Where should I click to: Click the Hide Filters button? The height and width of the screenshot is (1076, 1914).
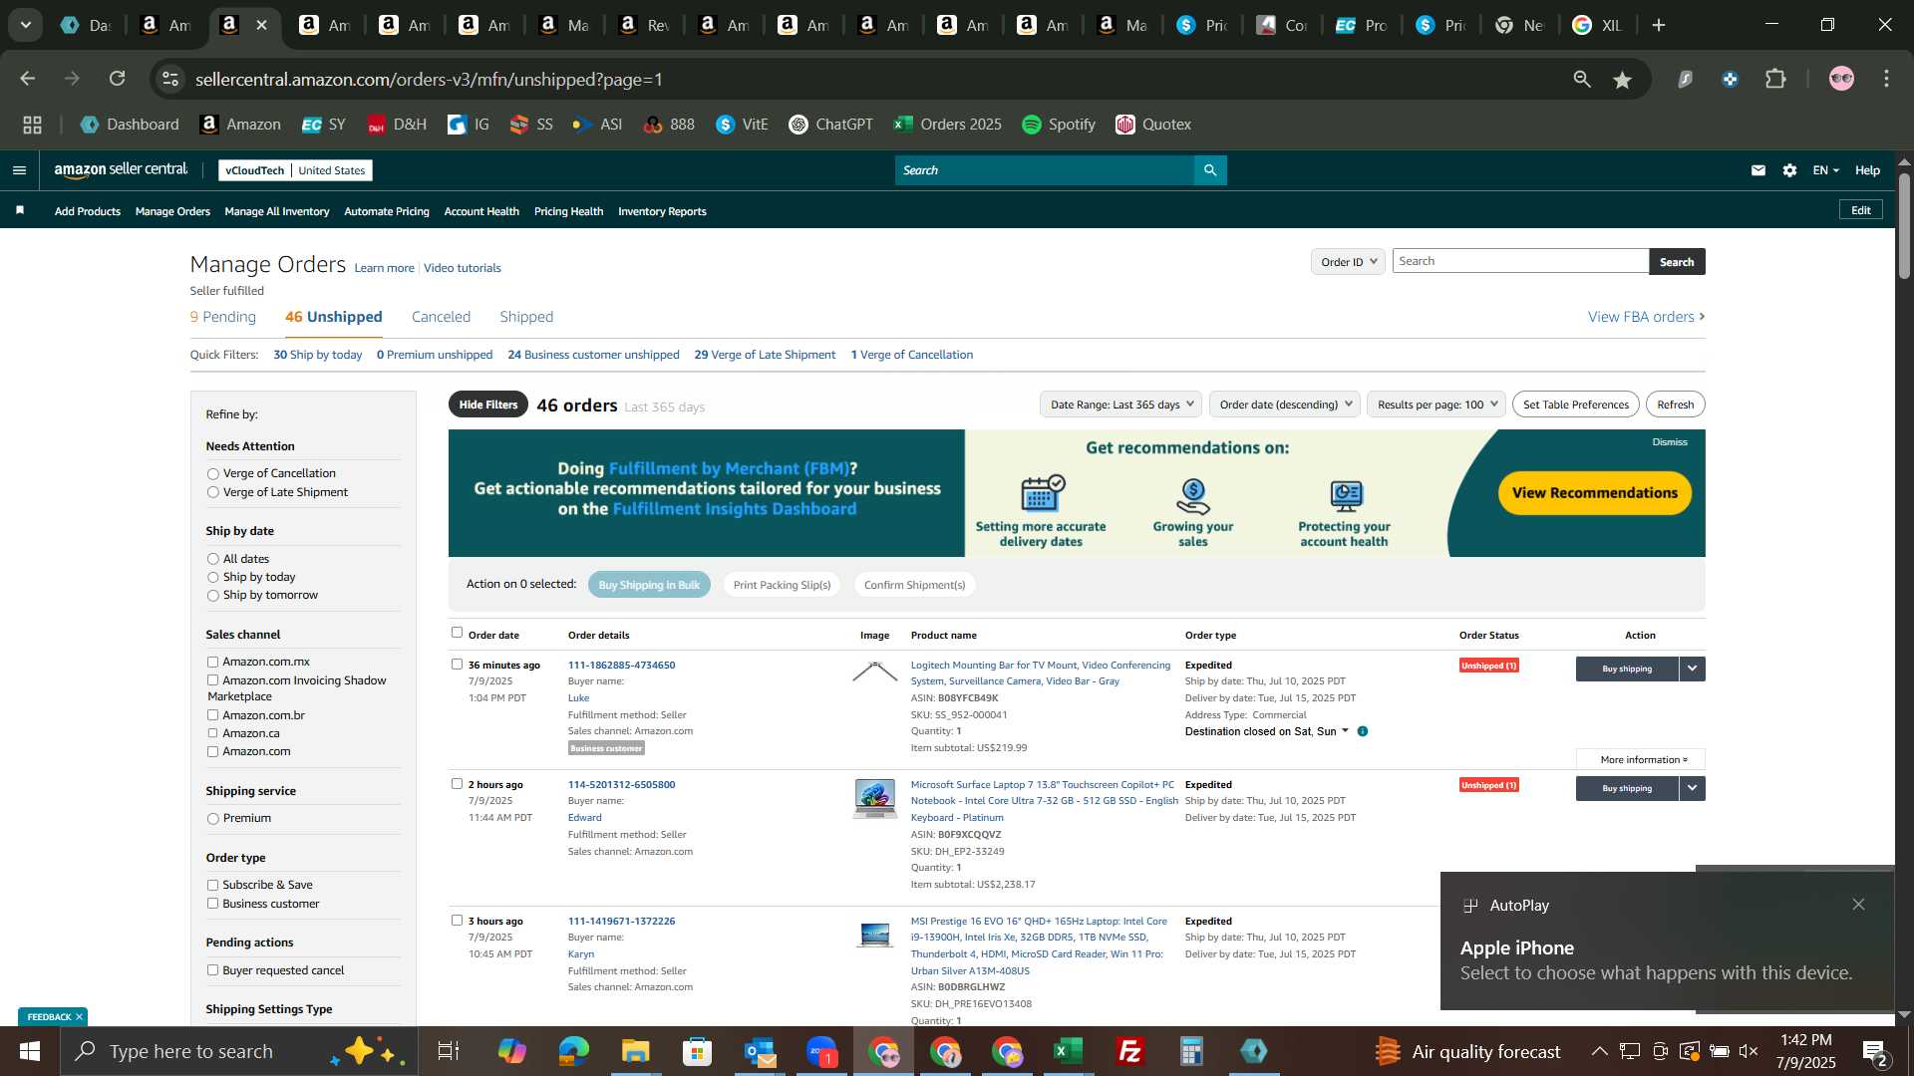point(488,404)
